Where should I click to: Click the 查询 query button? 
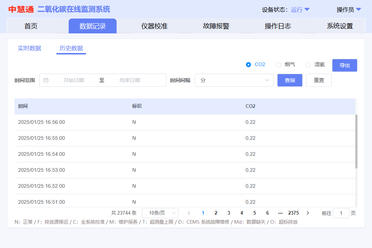tap(290, 80)
